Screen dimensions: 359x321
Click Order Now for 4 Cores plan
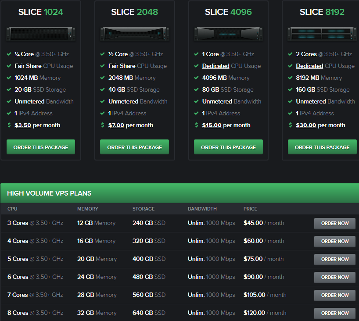coord(335,241)
